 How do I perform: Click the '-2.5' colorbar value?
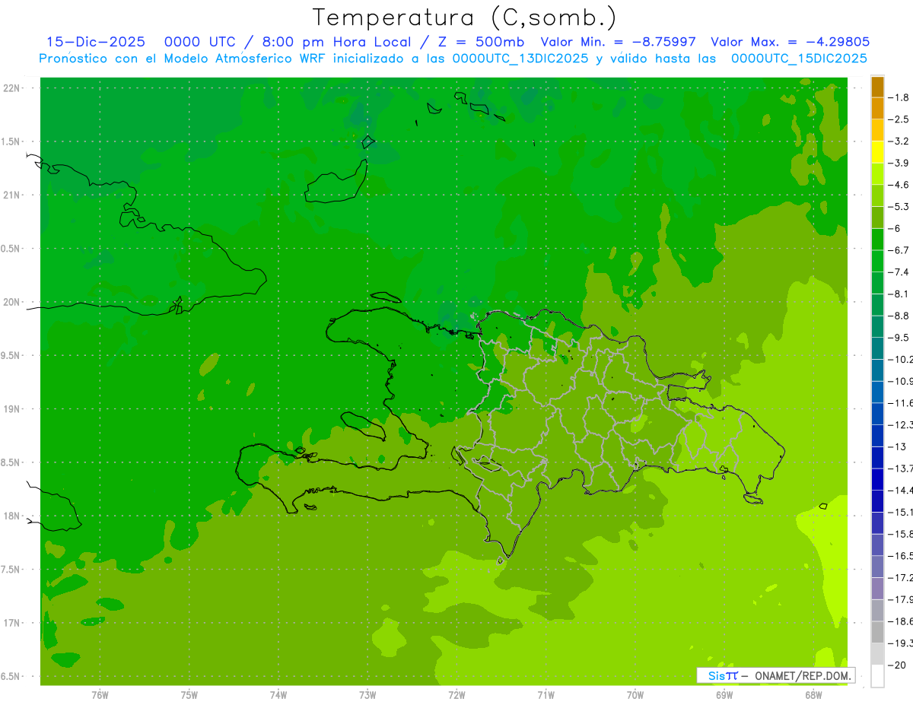(899, 119)
